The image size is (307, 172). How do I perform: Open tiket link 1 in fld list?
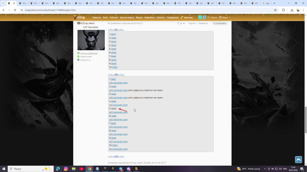(113, 34)
